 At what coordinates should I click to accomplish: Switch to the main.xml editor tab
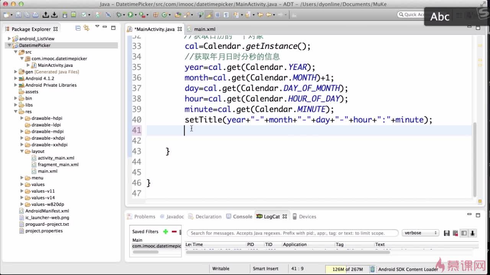point(201,29)
